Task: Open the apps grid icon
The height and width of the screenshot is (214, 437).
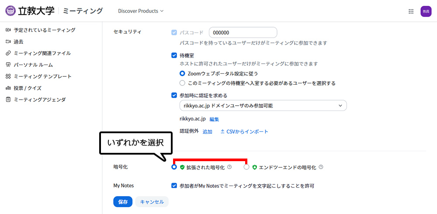Action: 410,11
